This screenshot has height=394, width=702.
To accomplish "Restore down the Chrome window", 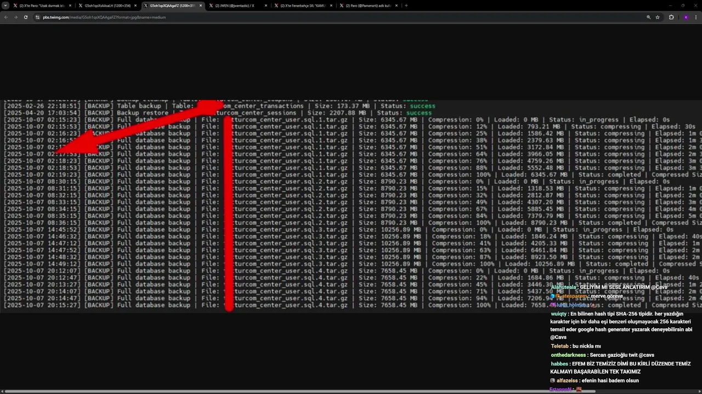I will pyautogui.click(x=683, y=5).
